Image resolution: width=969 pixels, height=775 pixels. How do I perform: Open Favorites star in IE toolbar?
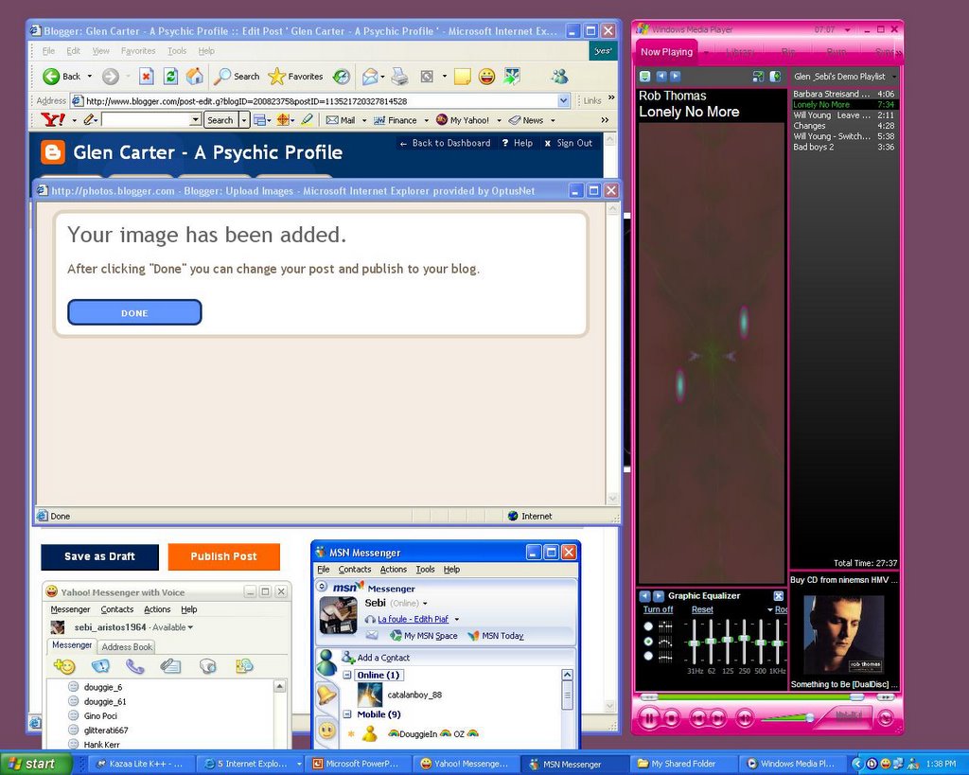point(295,76)
